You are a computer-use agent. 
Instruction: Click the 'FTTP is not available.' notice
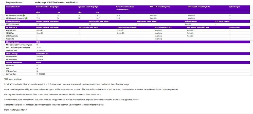(x=13, y=79)
